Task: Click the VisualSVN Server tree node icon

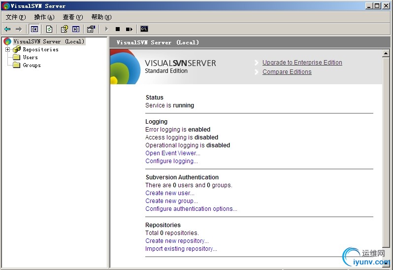Action: (x=7, y=41)
